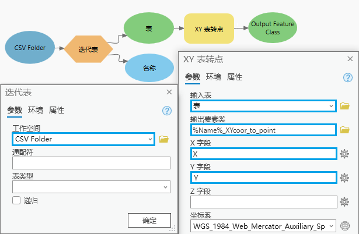Select the 迭代表 hexagon node
The width and height of the screenshot is (359, 234).
[x=88, y=49]
